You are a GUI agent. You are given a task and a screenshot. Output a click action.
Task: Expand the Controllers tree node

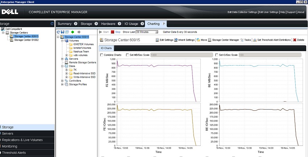(62, 81)
